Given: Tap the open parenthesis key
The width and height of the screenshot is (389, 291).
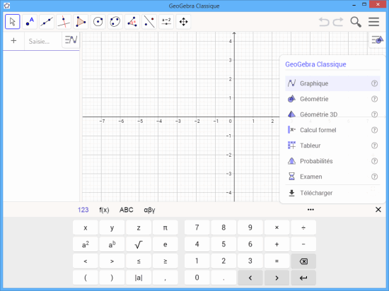Looking at the screenshot, I should [86, 278].
